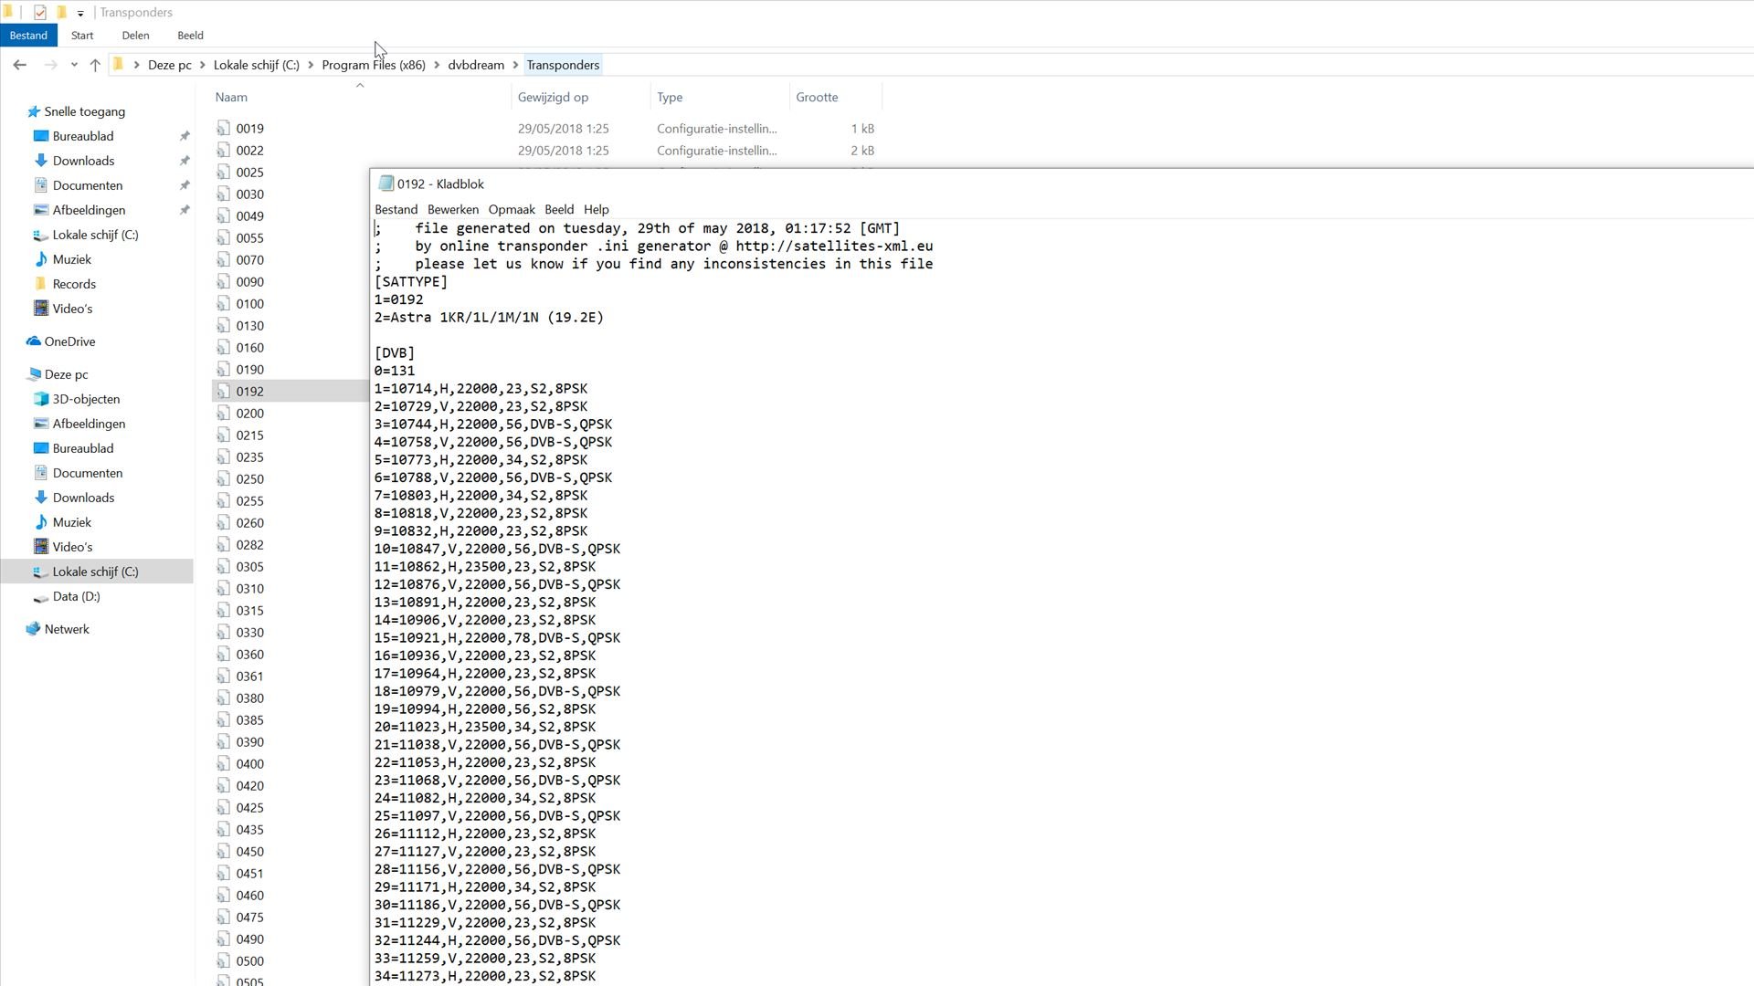Click the Netwerk icon in sidebar
The width and height of the screenshot is (1754, 986).
34,629
